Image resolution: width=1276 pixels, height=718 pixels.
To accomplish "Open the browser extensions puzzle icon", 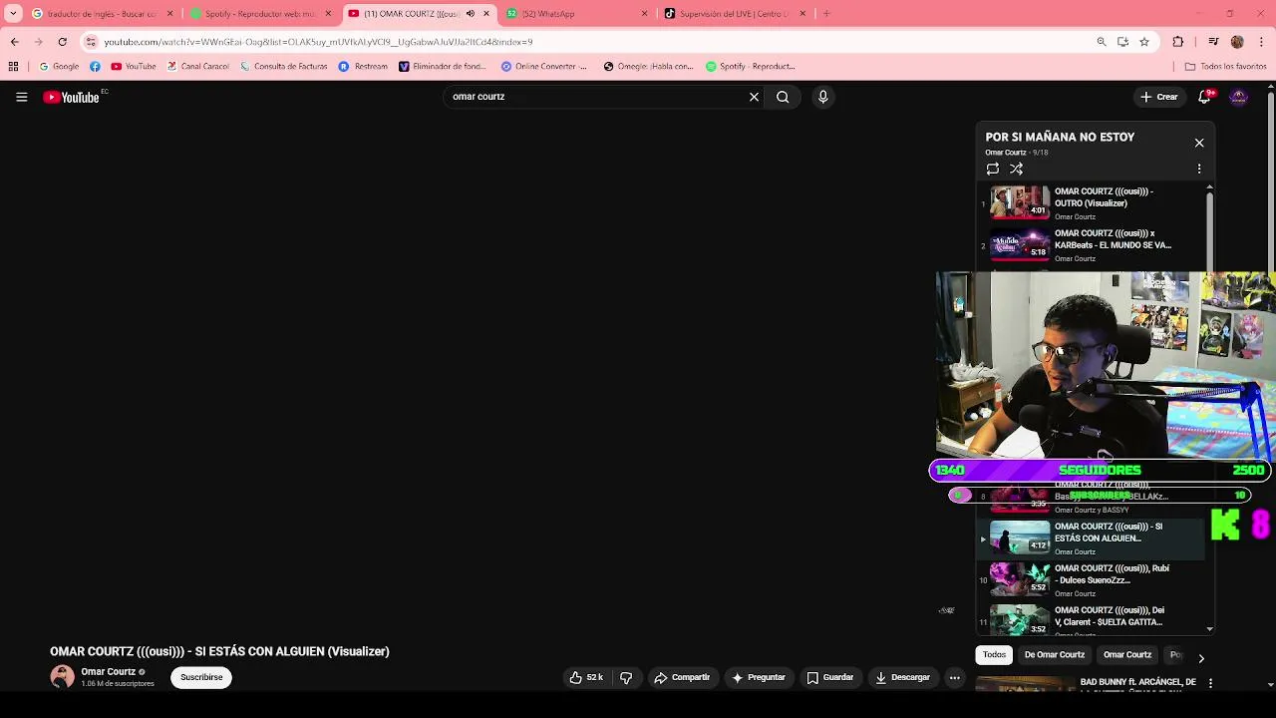I will coord(1178,42).
